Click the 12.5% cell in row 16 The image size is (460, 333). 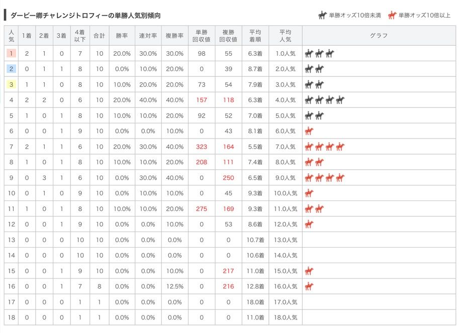pyautogui.click(x=174, y=286)
